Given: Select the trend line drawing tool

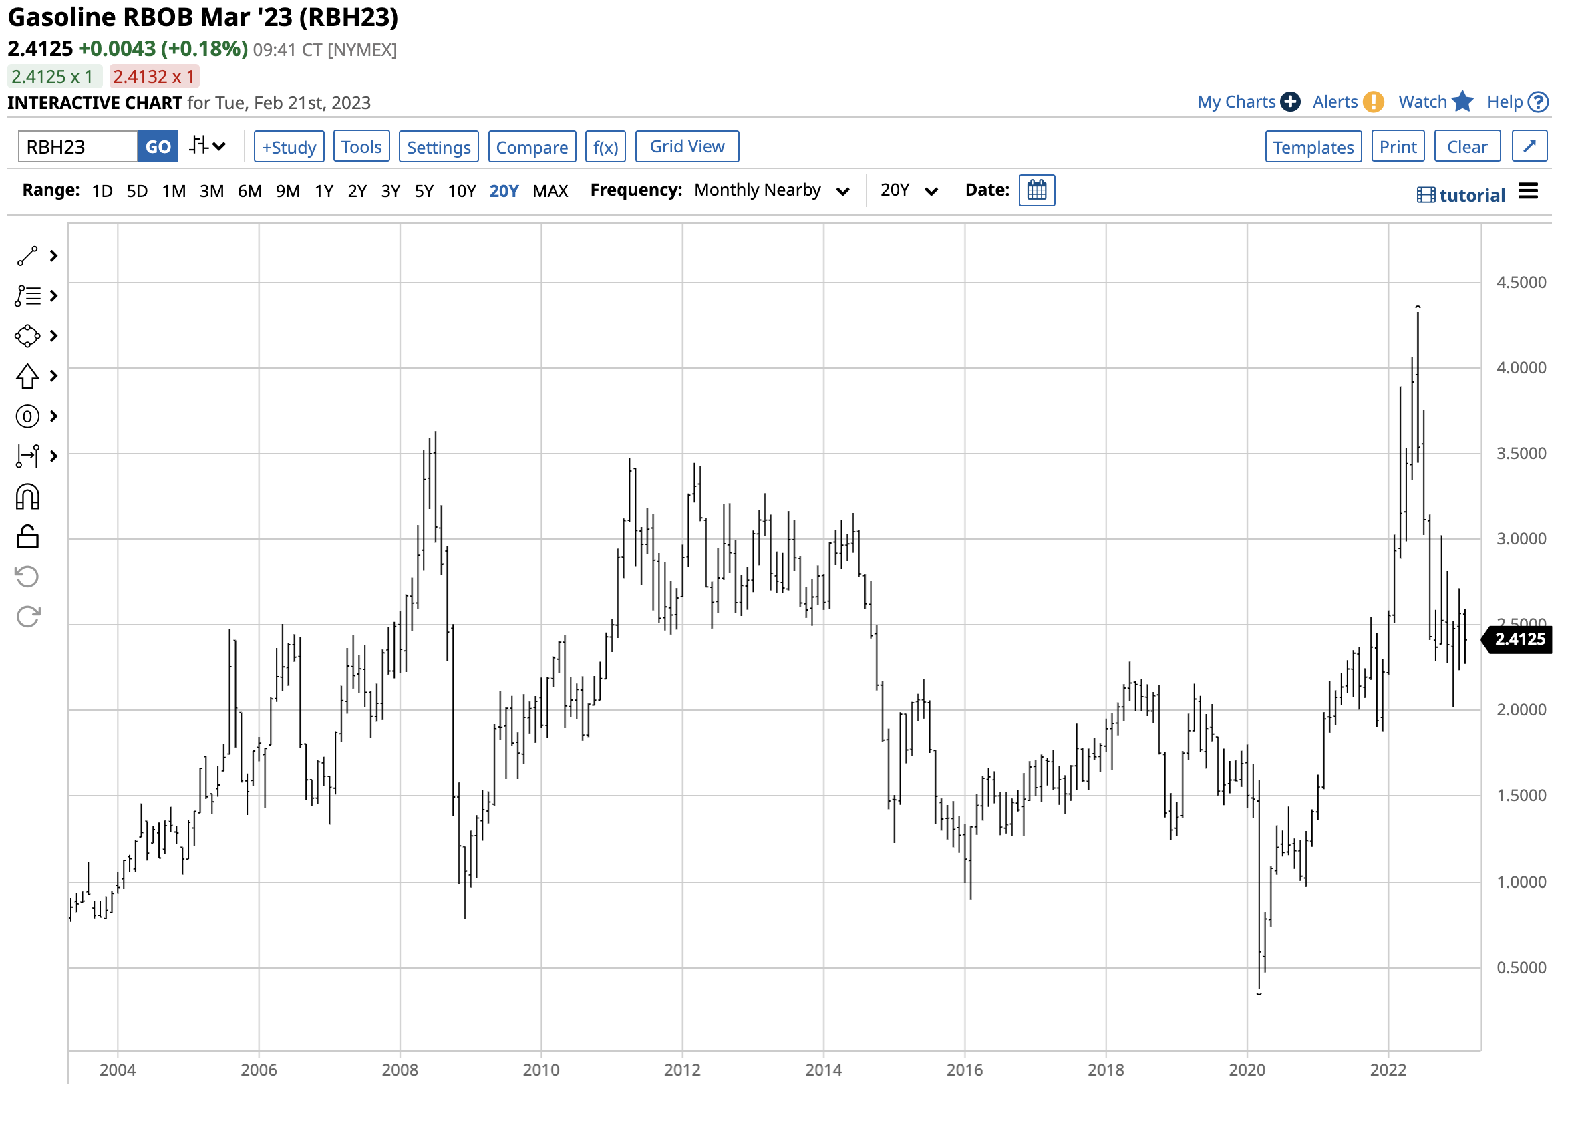Looking at the screenshot, I should pyautogui.click(x=28, y=256).
